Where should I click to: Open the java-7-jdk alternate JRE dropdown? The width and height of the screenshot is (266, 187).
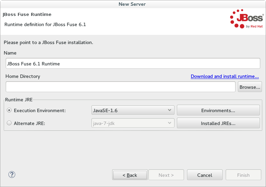tap(133, 123)
